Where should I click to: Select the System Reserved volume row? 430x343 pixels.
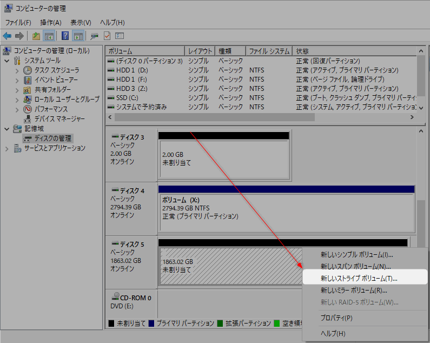pyautogui.click(x=261, y=107)
